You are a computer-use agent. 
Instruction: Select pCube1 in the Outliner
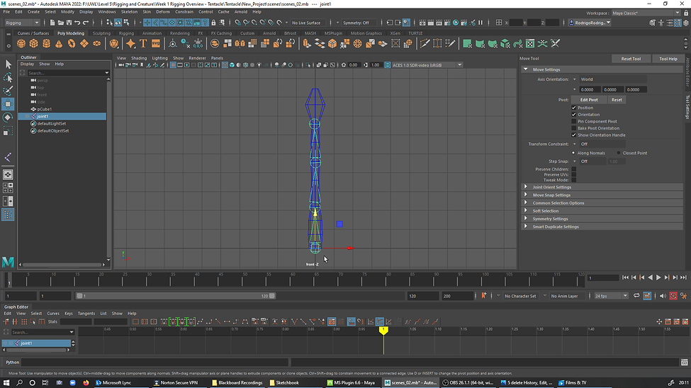click(45, 109)
